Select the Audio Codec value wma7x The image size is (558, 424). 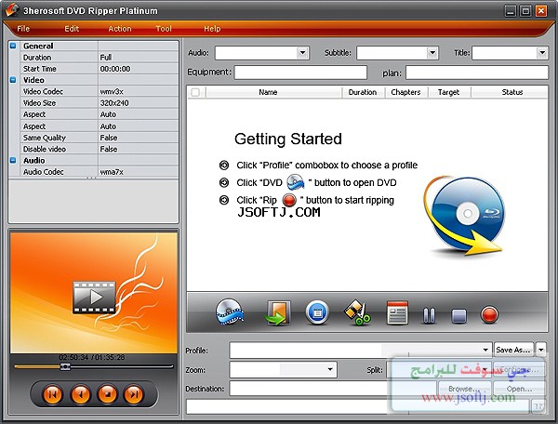[x=138, y=172]
